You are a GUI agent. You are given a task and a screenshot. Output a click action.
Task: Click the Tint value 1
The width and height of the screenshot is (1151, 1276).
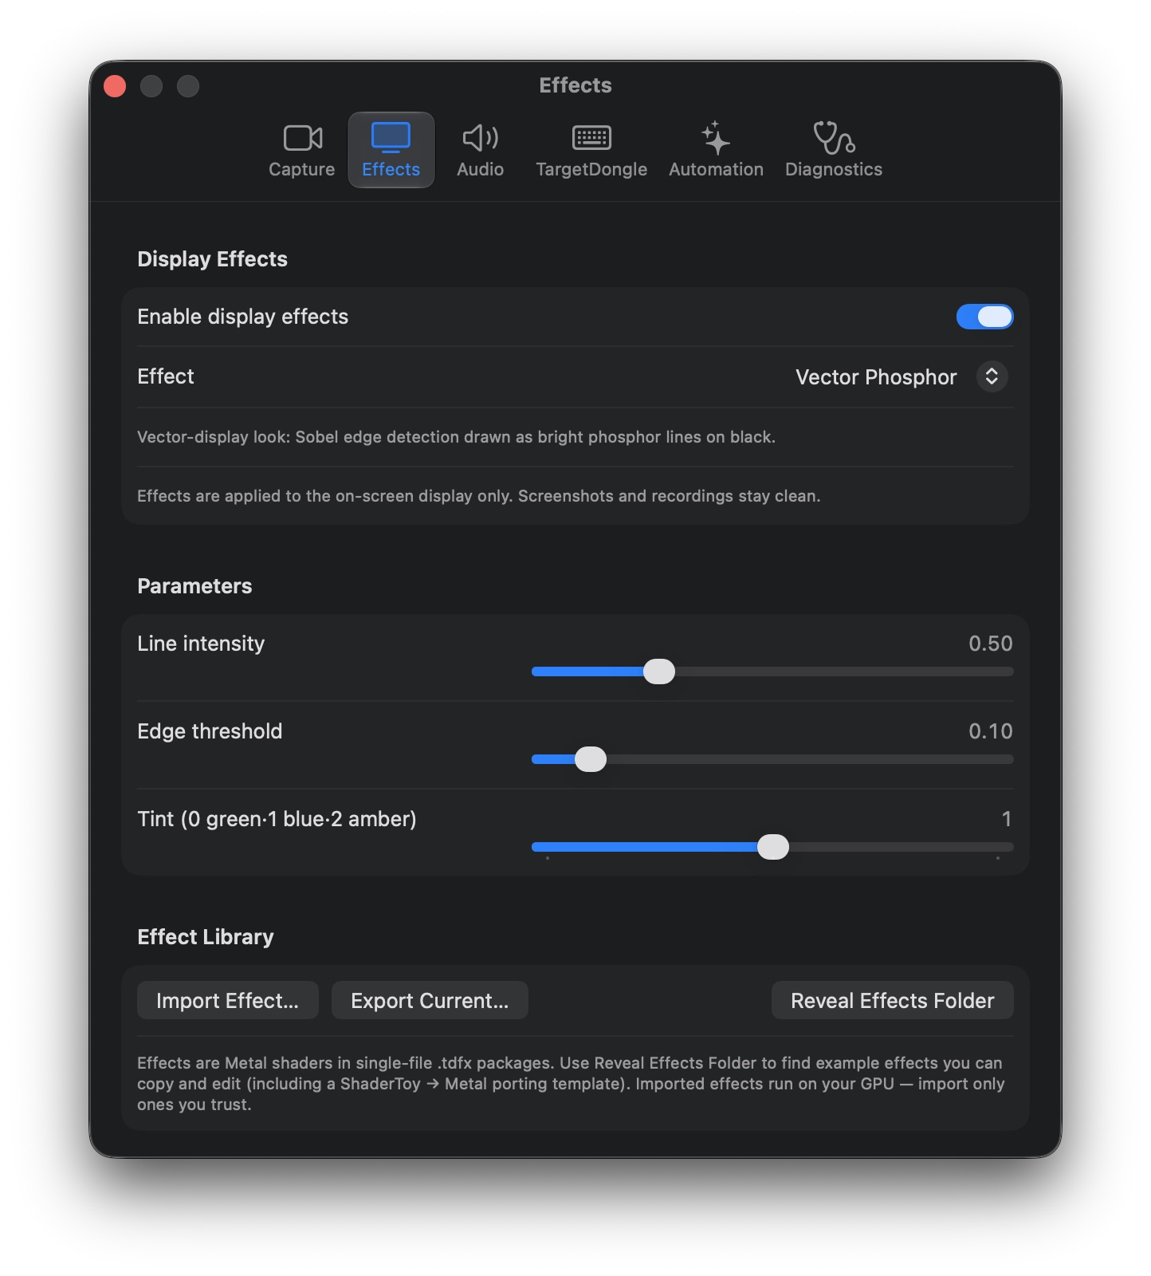click(x=1007, y=819)
